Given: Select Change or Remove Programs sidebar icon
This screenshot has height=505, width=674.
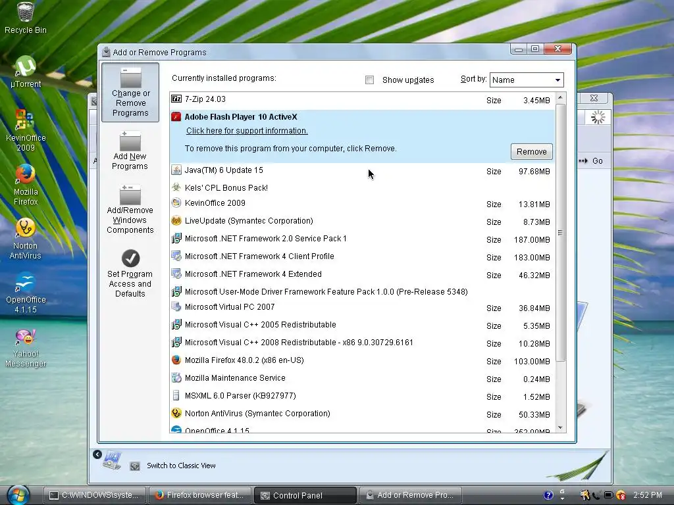Looking at the screenshot, I should pyautogui.click(x=130, y=92).
